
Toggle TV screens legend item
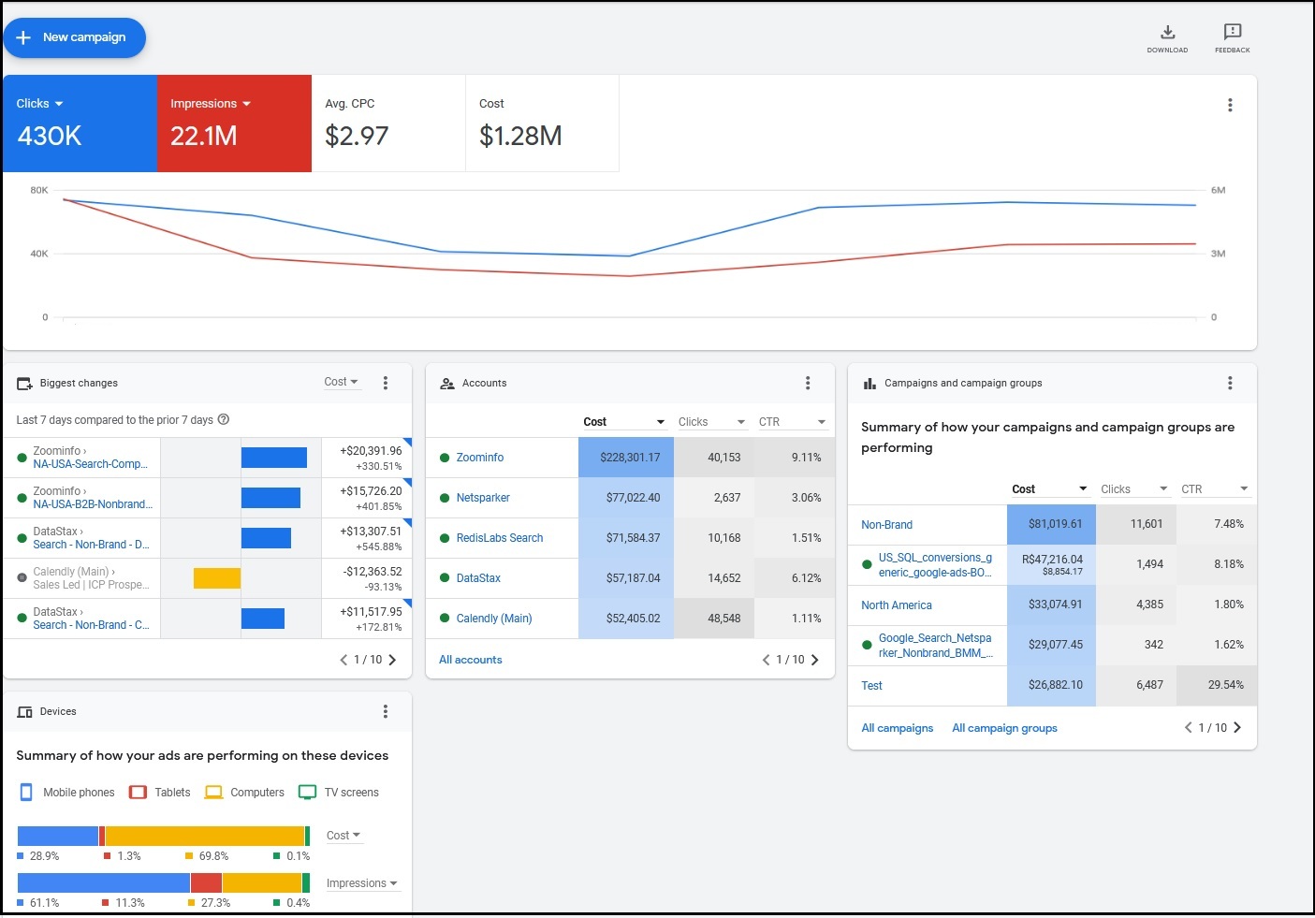tap(339, 793)
